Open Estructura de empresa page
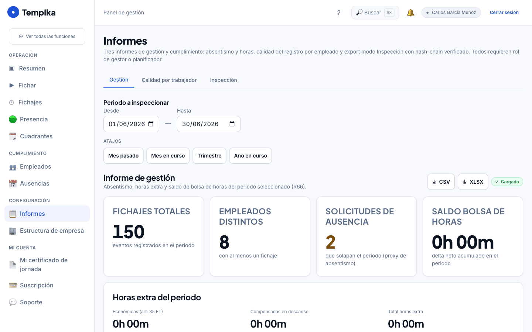The height and width of the screenshot is (332, 532). 47,231
